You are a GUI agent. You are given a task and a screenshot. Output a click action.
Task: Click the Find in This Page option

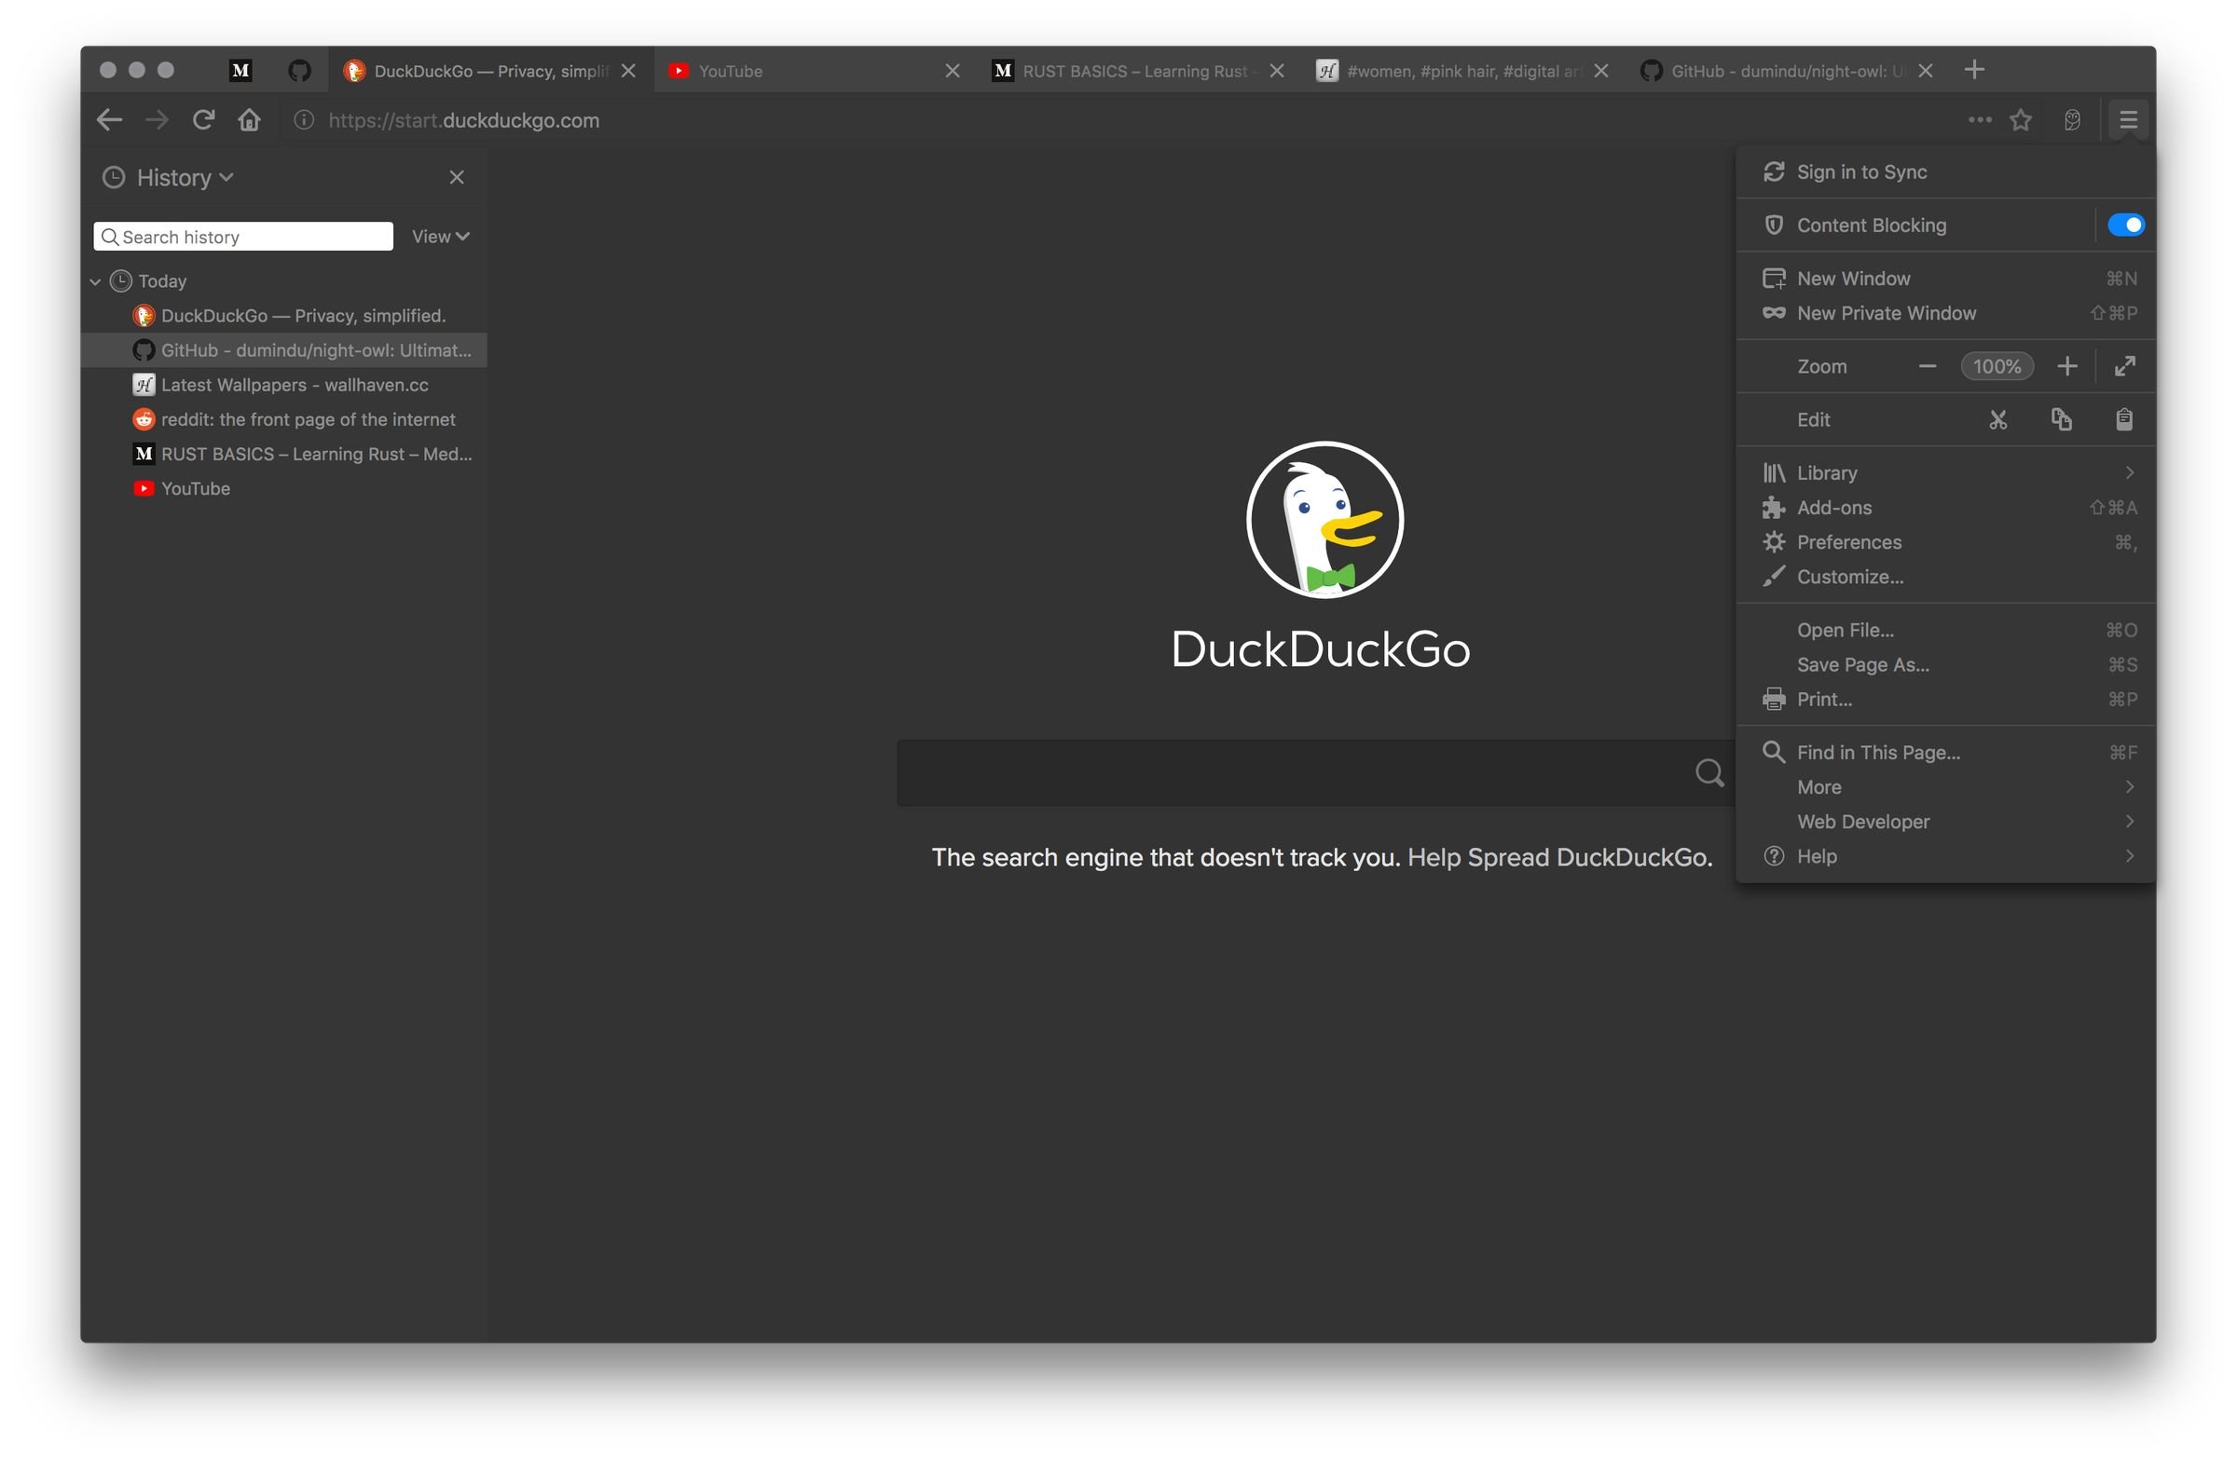coord(1878,753)
